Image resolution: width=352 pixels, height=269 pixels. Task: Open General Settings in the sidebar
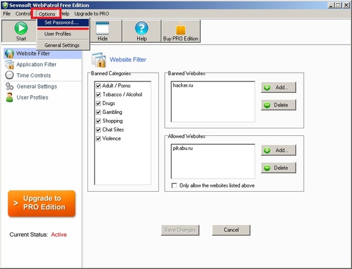pos(36,86)
